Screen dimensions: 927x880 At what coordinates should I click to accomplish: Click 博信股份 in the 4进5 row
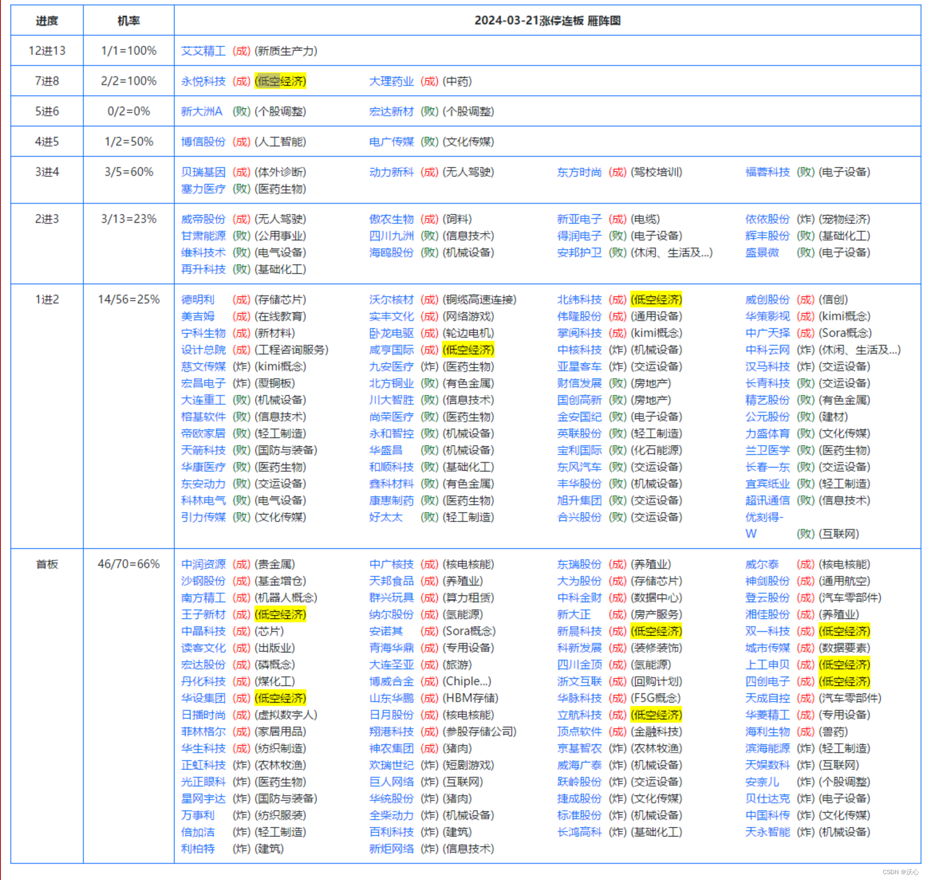click(203, 142)
